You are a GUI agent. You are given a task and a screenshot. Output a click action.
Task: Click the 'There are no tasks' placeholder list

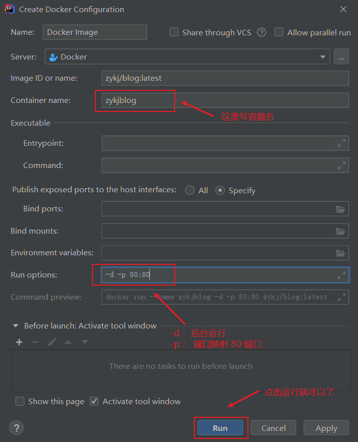[x=181, y=371]
